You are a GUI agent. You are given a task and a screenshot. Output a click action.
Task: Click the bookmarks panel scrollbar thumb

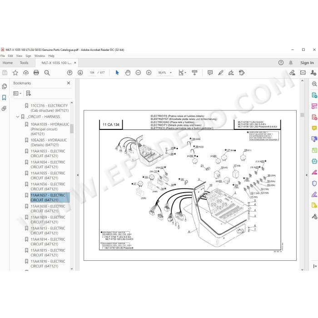72,129
